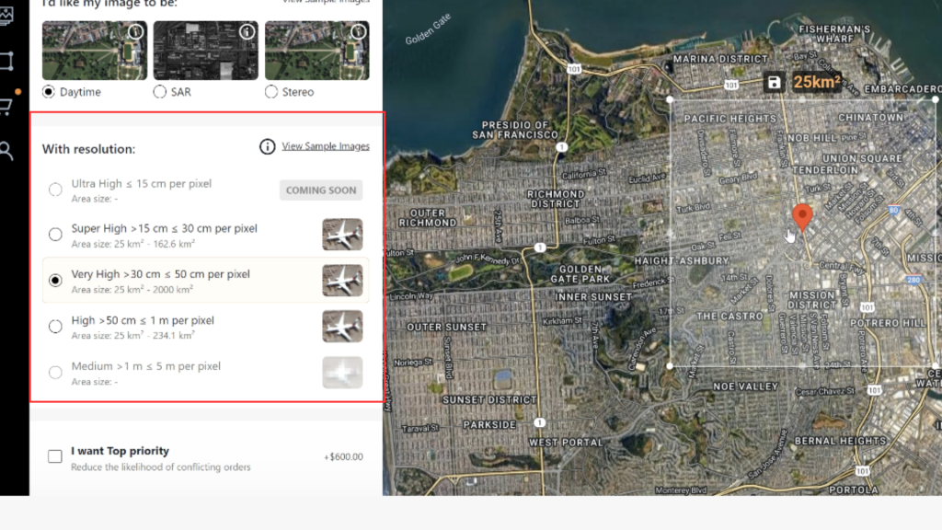Click Marina District map label

click(x=720, y=59)
